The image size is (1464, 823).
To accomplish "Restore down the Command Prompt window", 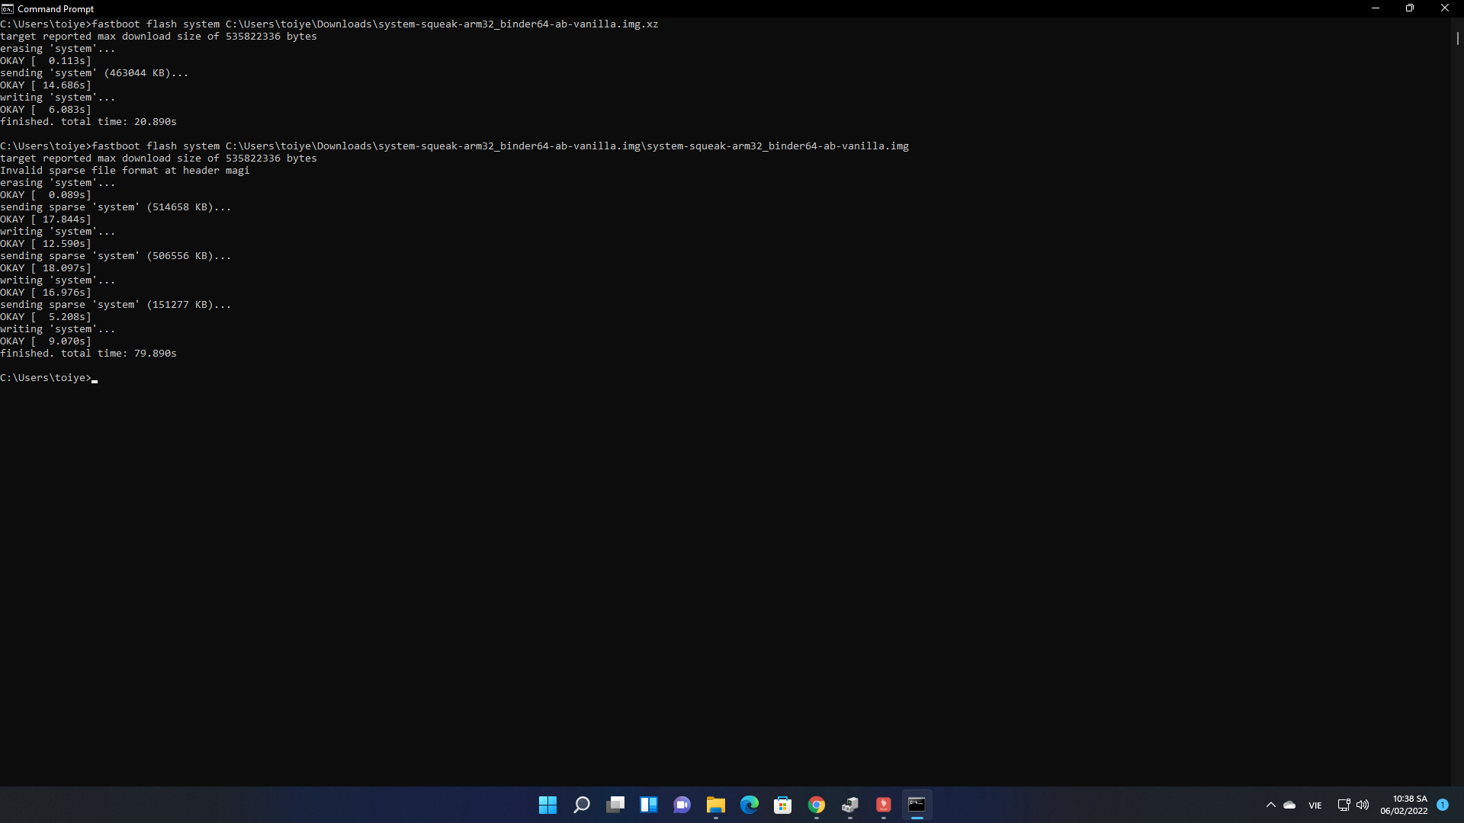I will click(1410, 8).
